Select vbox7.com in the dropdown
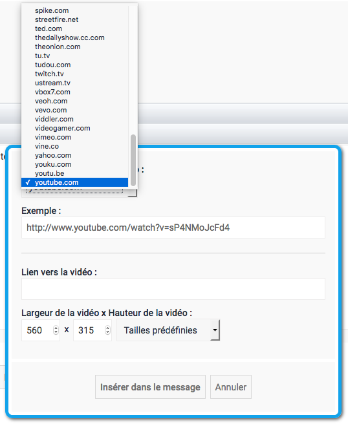This screenshot has height=424, width=348. 74,92
